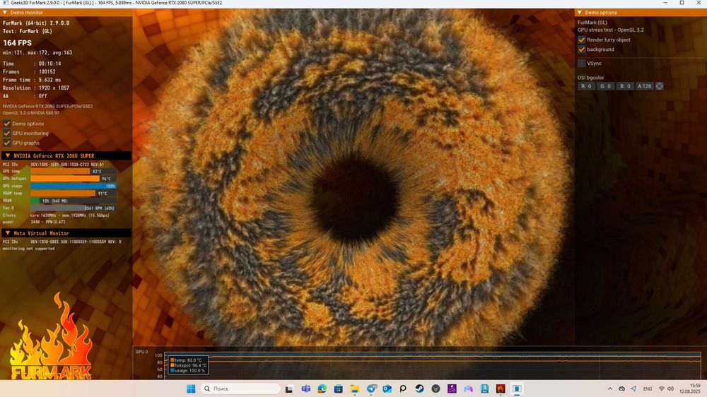Open File Explorer from taskbar
This screenshot has height=397, width=707.
pos(354,389)
